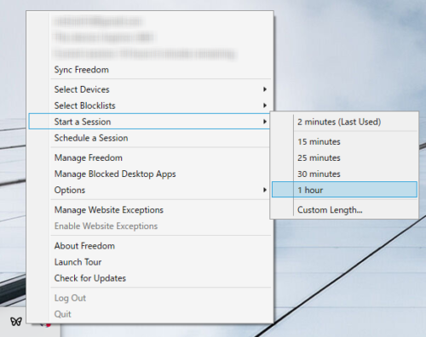Click the Start a Session entry
This screenshot has width=426, height=337.
pos(150,122)
